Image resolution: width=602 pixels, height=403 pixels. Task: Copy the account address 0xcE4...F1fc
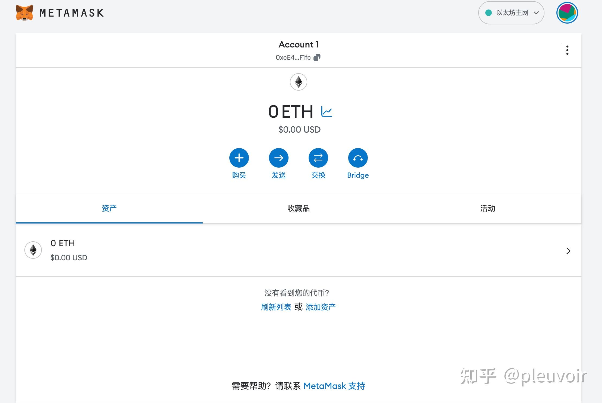tap(317, 57)
